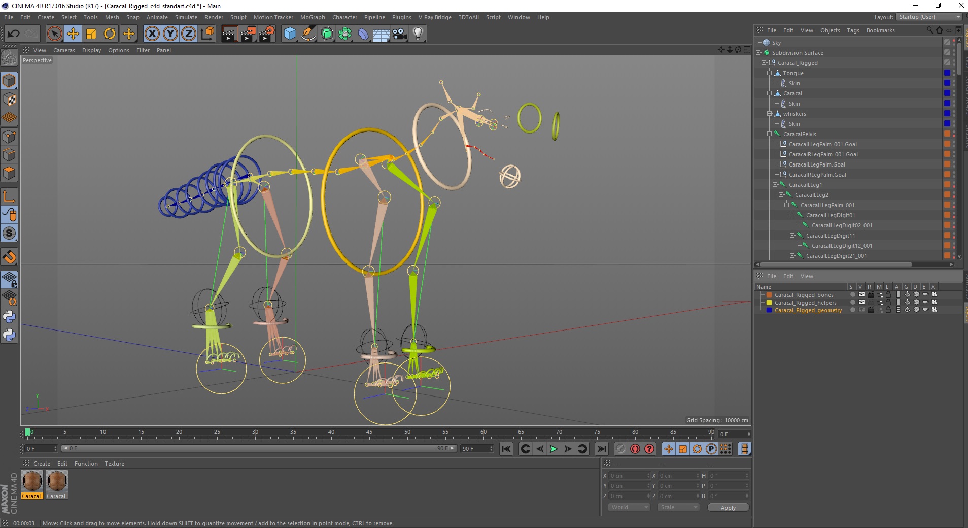Click the Undo arrow icon

point(13,34)
